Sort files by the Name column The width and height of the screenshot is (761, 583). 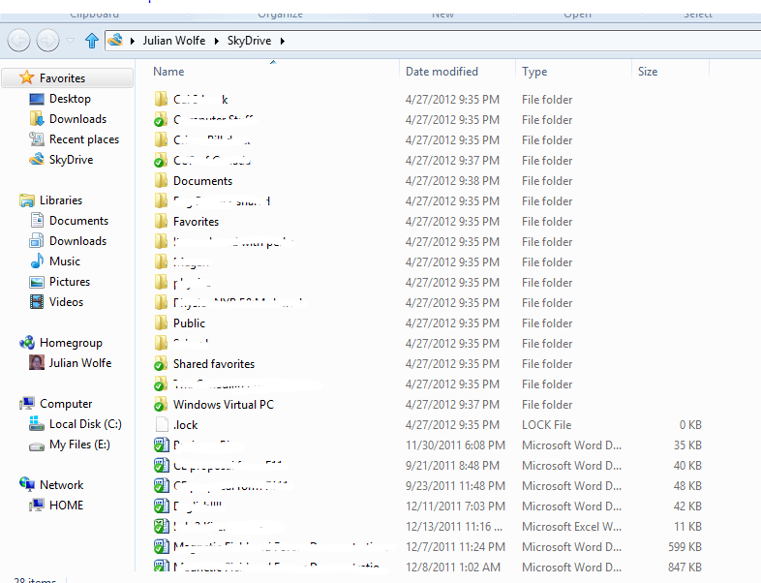point(168,72)
